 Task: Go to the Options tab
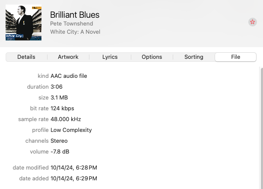click(x=152, y=57)
